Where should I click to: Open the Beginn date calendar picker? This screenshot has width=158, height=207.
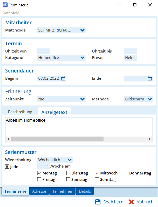63,78
